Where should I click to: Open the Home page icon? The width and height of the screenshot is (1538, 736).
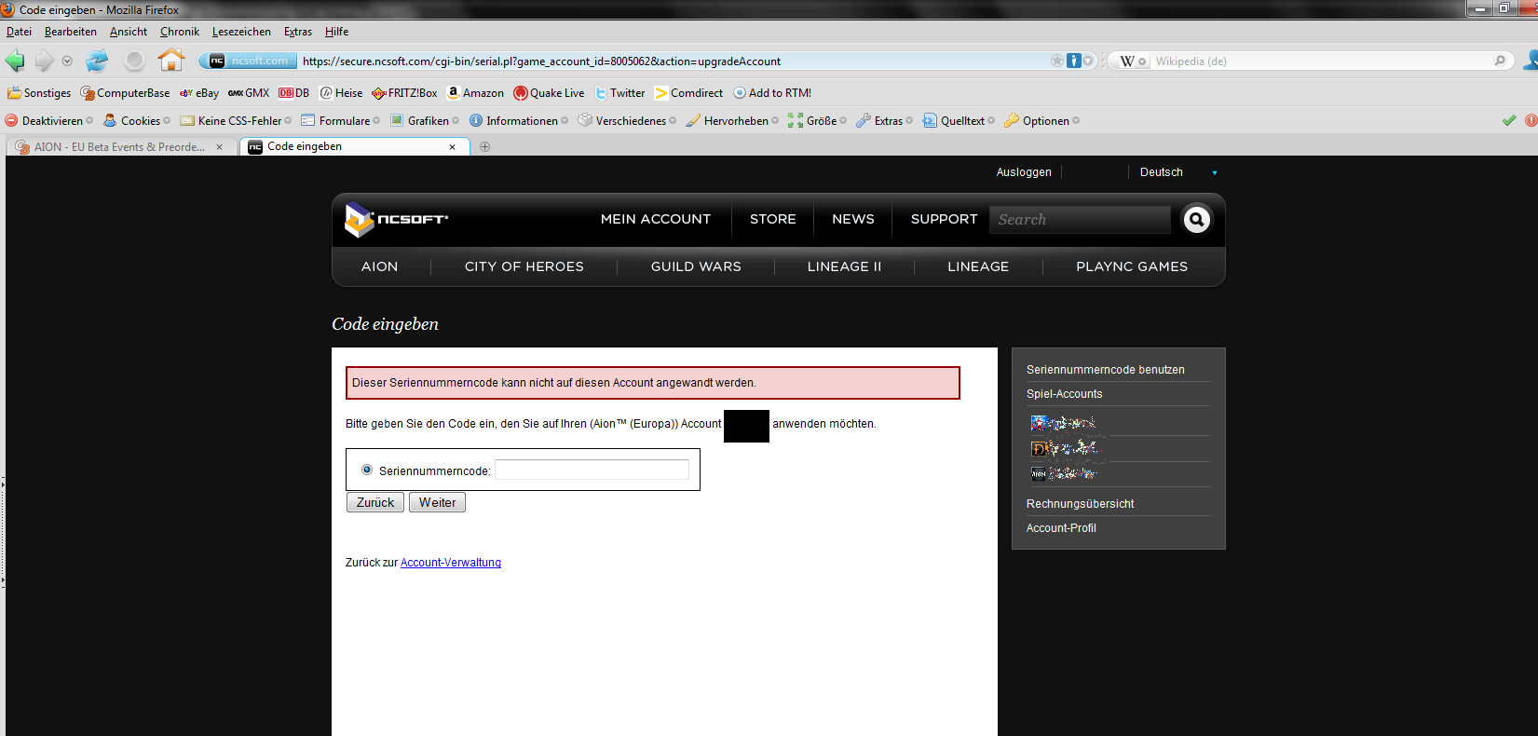(171, 61)
